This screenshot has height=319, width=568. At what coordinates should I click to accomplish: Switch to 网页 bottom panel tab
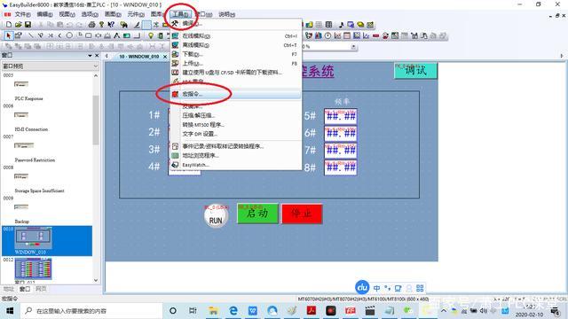point(41,289)
